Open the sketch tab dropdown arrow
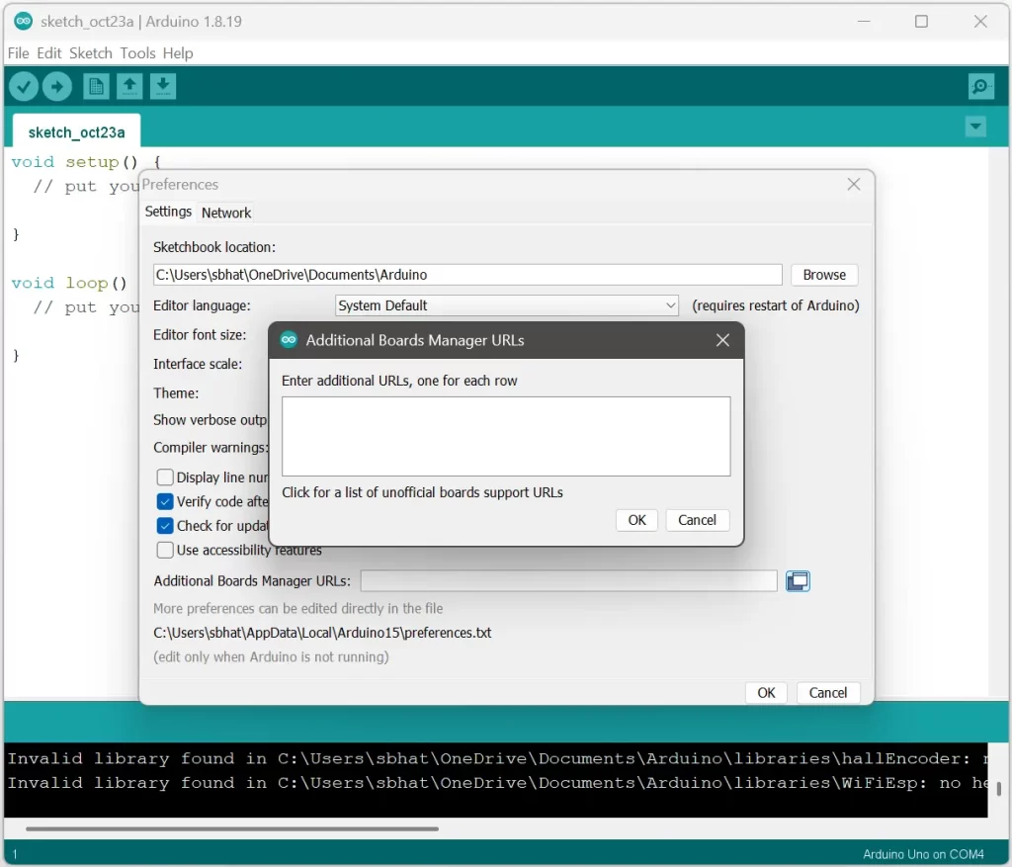1012x867 pixels. [975, 127]
